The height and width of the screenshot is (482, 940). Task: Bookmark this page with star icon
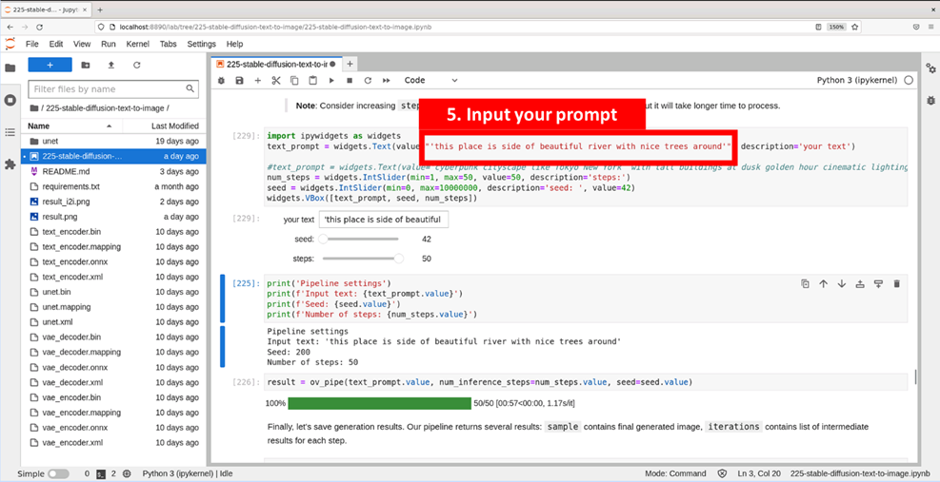[855, 27]
